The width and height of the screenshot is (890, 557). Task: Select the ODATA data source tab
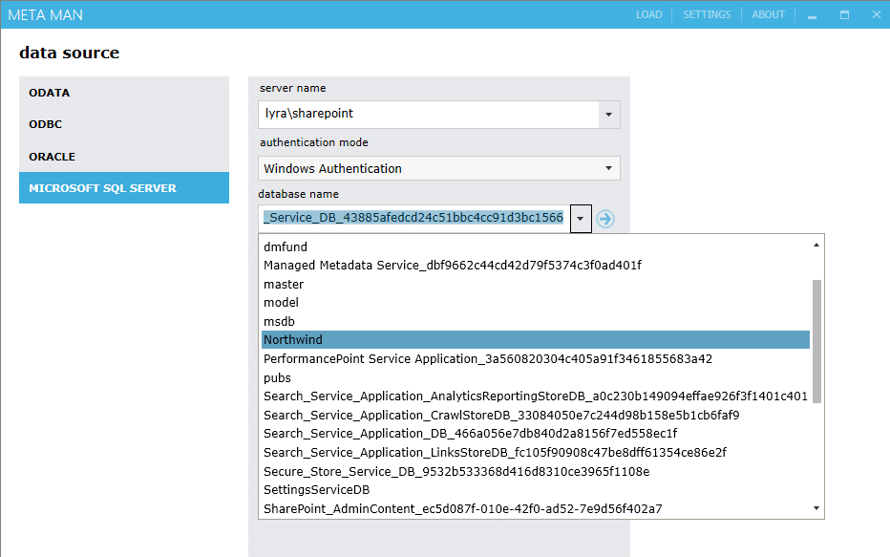[124, 93]
